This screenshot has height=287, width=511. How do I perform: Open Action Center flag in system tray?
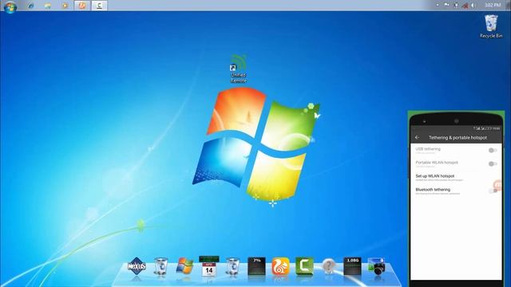(x=446, y=6)
